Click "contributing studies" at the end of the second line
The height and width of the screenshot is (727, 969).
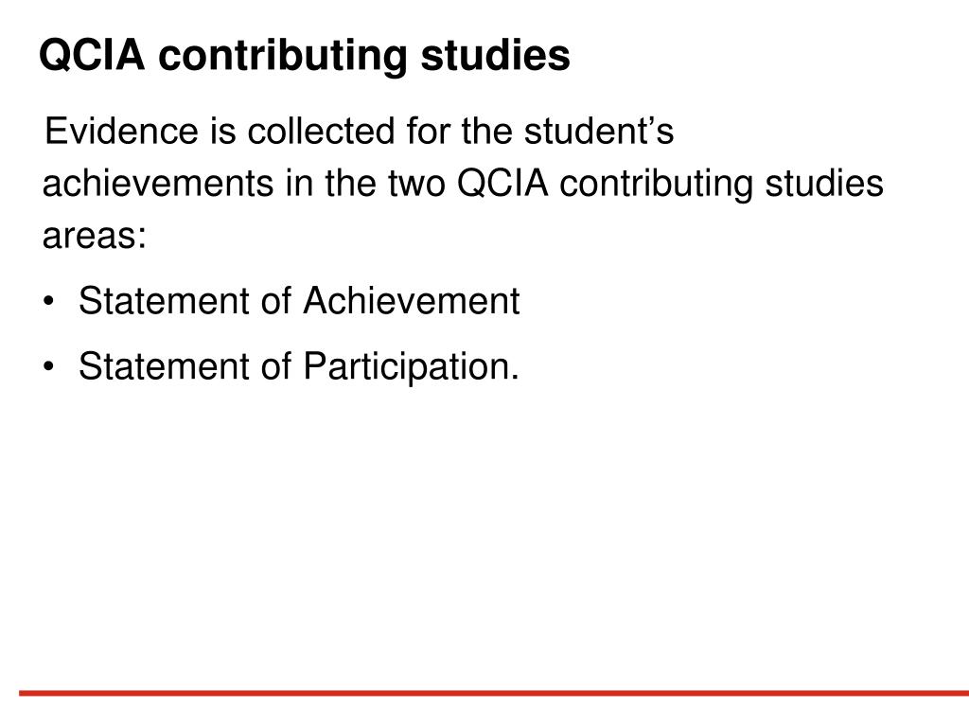click(721, 185)
